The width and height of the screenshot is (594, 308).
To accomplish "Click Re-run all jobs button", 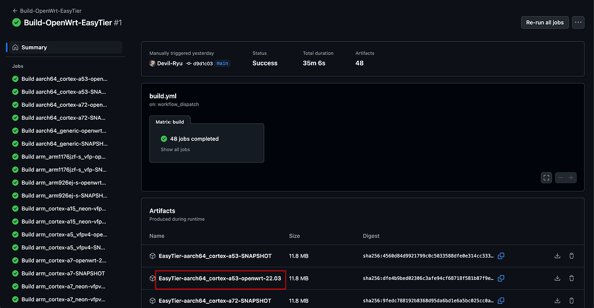I will pyautogui.click(x=545, y=22).
